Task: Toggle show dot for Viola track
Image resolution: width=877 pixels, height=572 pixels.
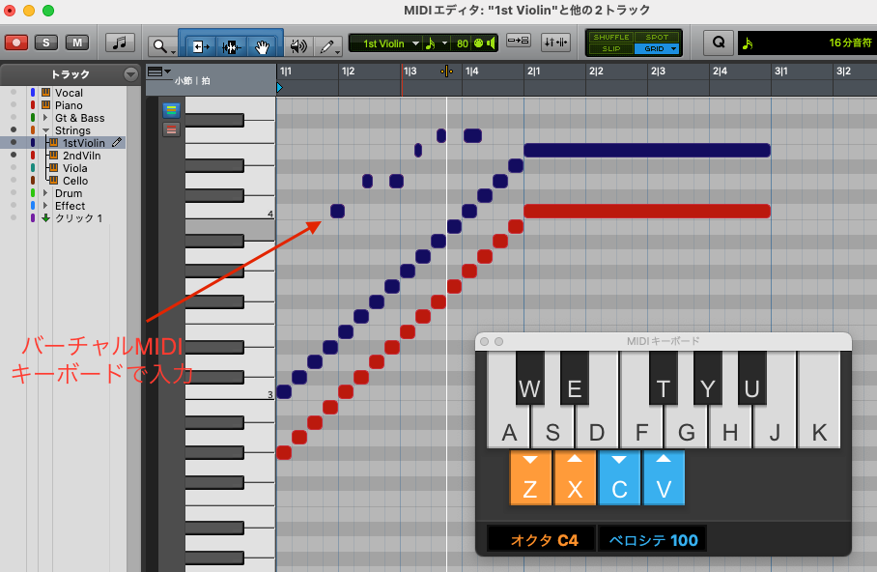Action: point(14,168)
